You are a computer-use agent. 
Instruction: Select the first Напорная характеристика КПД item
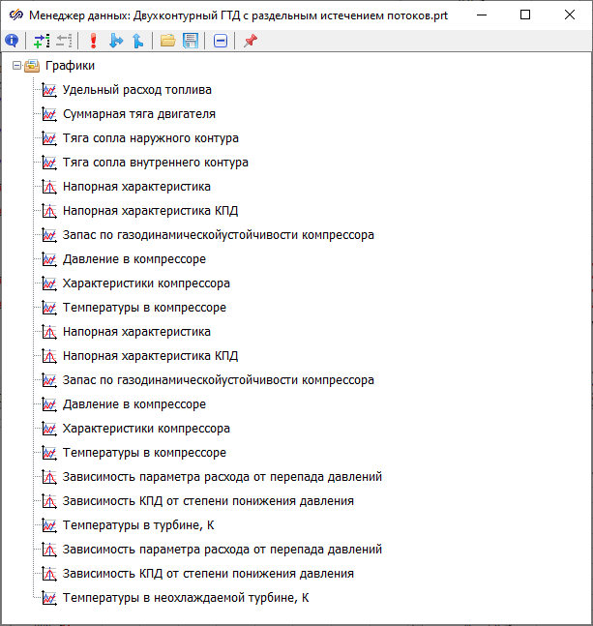(x=150, y=211)
